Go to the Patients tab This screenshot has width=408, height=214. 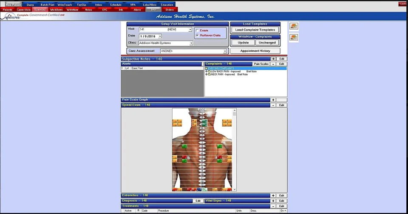[8, 10]
